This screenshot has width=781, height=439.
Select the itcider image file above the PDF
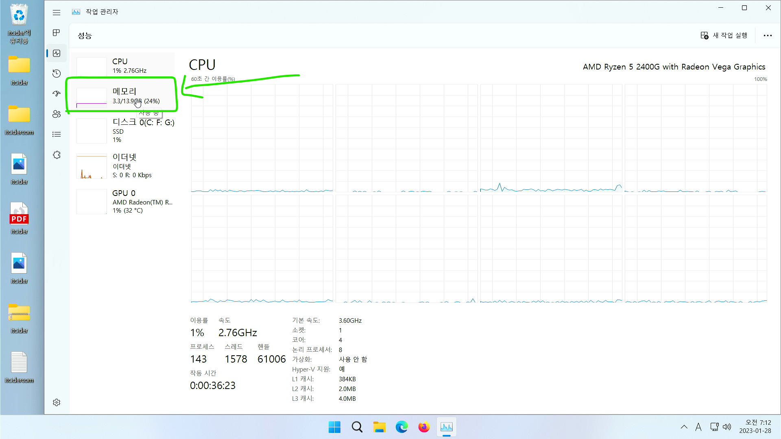coord(19,169)
